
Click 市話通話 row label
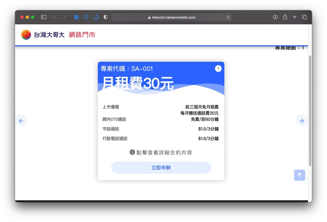click(x=111, y=129)
